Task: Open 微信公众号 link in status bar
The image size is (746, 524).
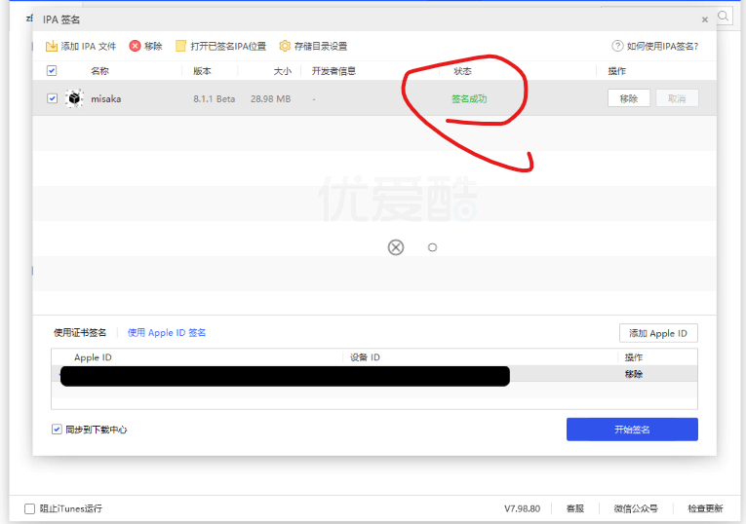Action: click(x=636, y=508)
